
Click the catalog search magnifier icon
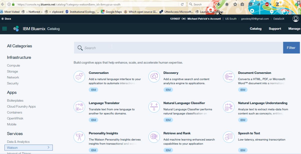[80, 48]
